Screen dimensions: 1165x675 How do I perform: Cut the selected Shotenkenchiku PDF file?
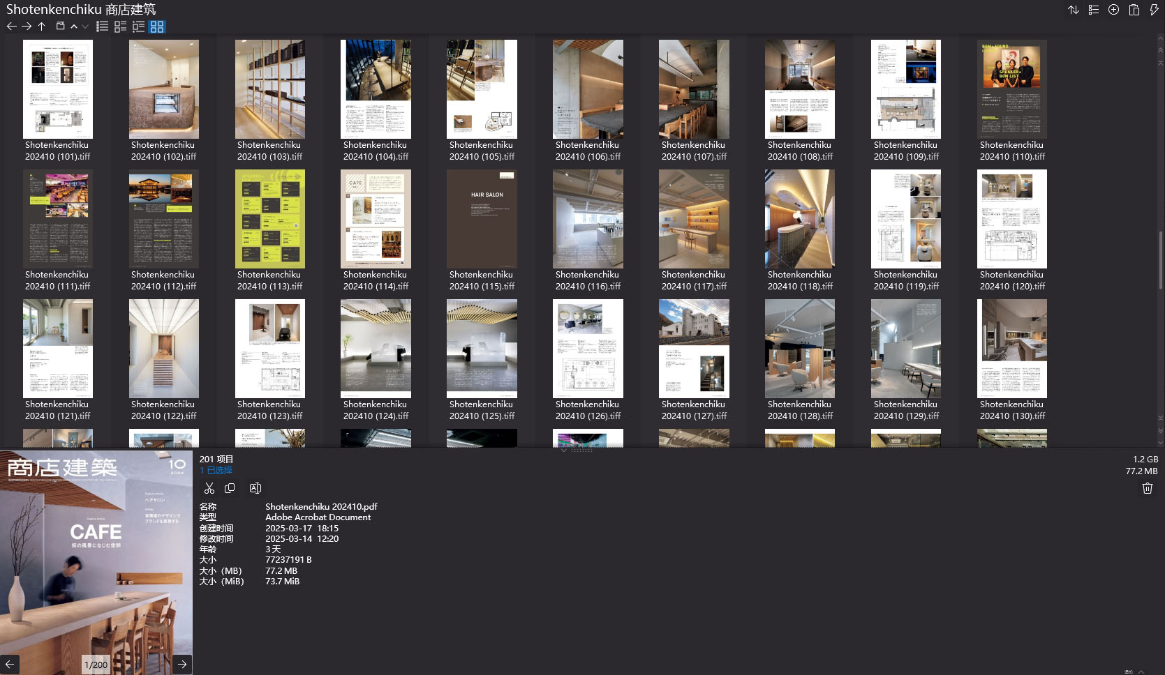pyautogui.click(x=209, y=488)
